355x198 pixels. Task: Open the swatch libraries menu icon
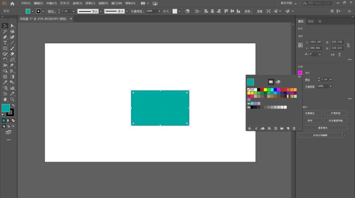(x=250, y=128)
